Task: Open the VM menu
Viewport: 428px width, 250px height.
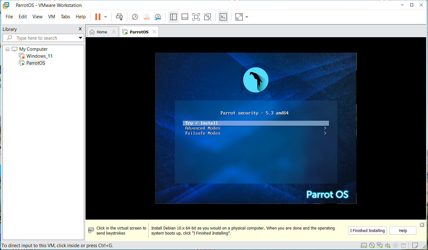Action: (x=52, y=17)
